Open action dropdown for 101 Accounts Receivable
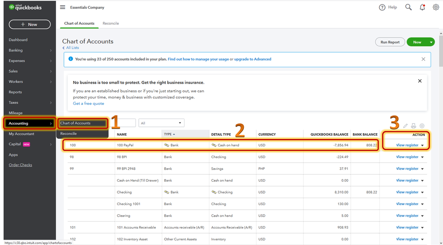 click(422, 228)
